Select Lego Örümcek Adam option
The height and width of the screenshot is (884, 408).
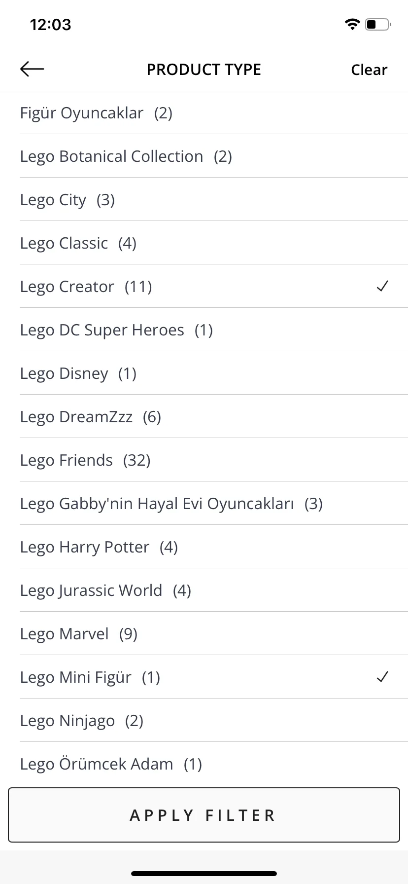click(214, 764)
